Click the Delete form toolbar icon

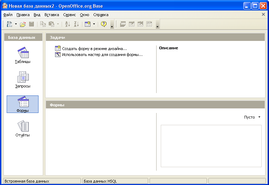click(140, 24)
